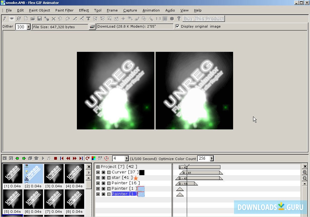This screenshot has width=310, height=217.
Task: Delete selection with the X toolbar icon
Action: coord(54,19)
